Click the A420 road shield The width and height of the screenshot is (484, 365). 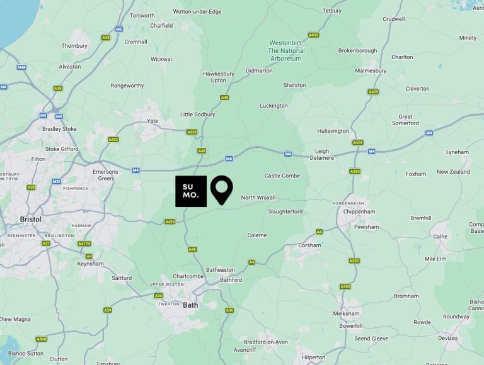170,222
